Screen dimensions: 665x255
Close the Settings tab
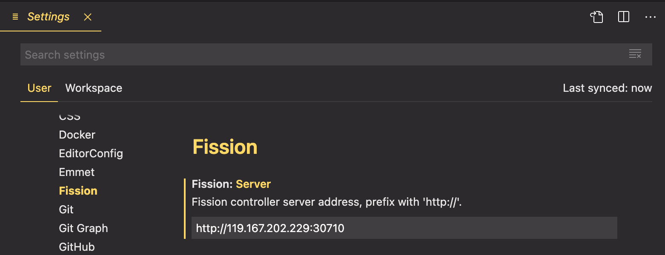(88, 17)
